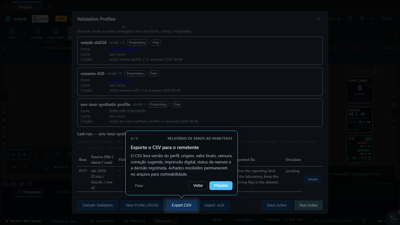Open Domain Validators
The height and width of the screenshot is (225, 400).
pos(97,205)
